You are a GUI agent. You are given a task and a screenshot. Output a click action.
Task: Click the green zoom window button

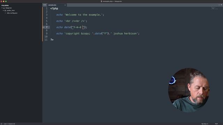(6, 1)
